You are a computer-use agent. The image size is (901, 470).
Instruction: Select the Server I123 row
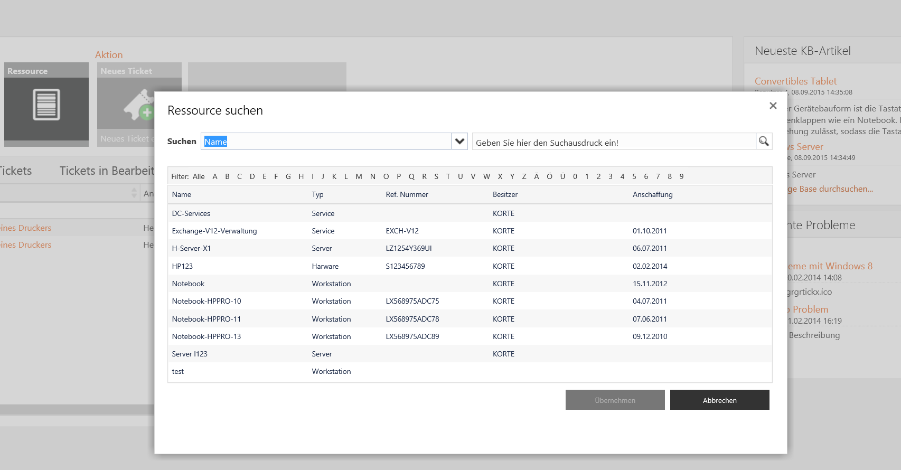tap(470, 354)
